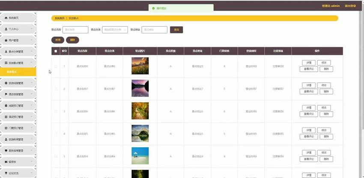Click the green success check icon in notification
Viewport: 364px width, 178px height.
(x=153, y=9)
